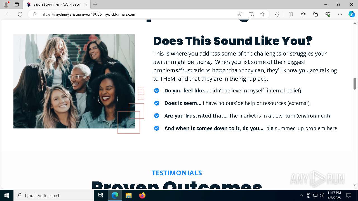Image resolution: width=358 pixels, height=201 pixels.
Task: Show hidden system tray icons
Action: [x=302, y=195]
